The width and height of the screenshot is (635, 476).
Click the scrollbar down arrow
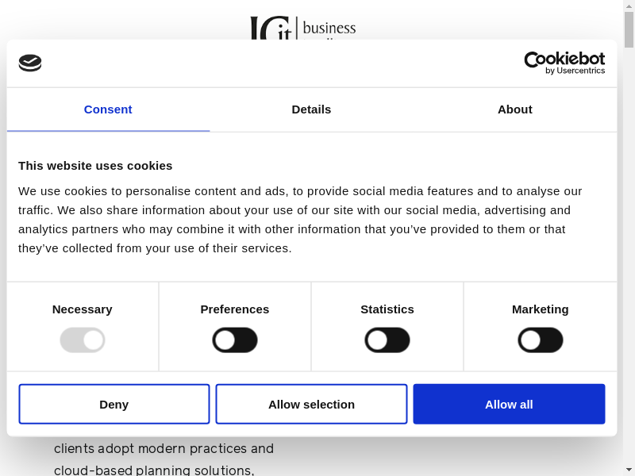tap(629, 470)
